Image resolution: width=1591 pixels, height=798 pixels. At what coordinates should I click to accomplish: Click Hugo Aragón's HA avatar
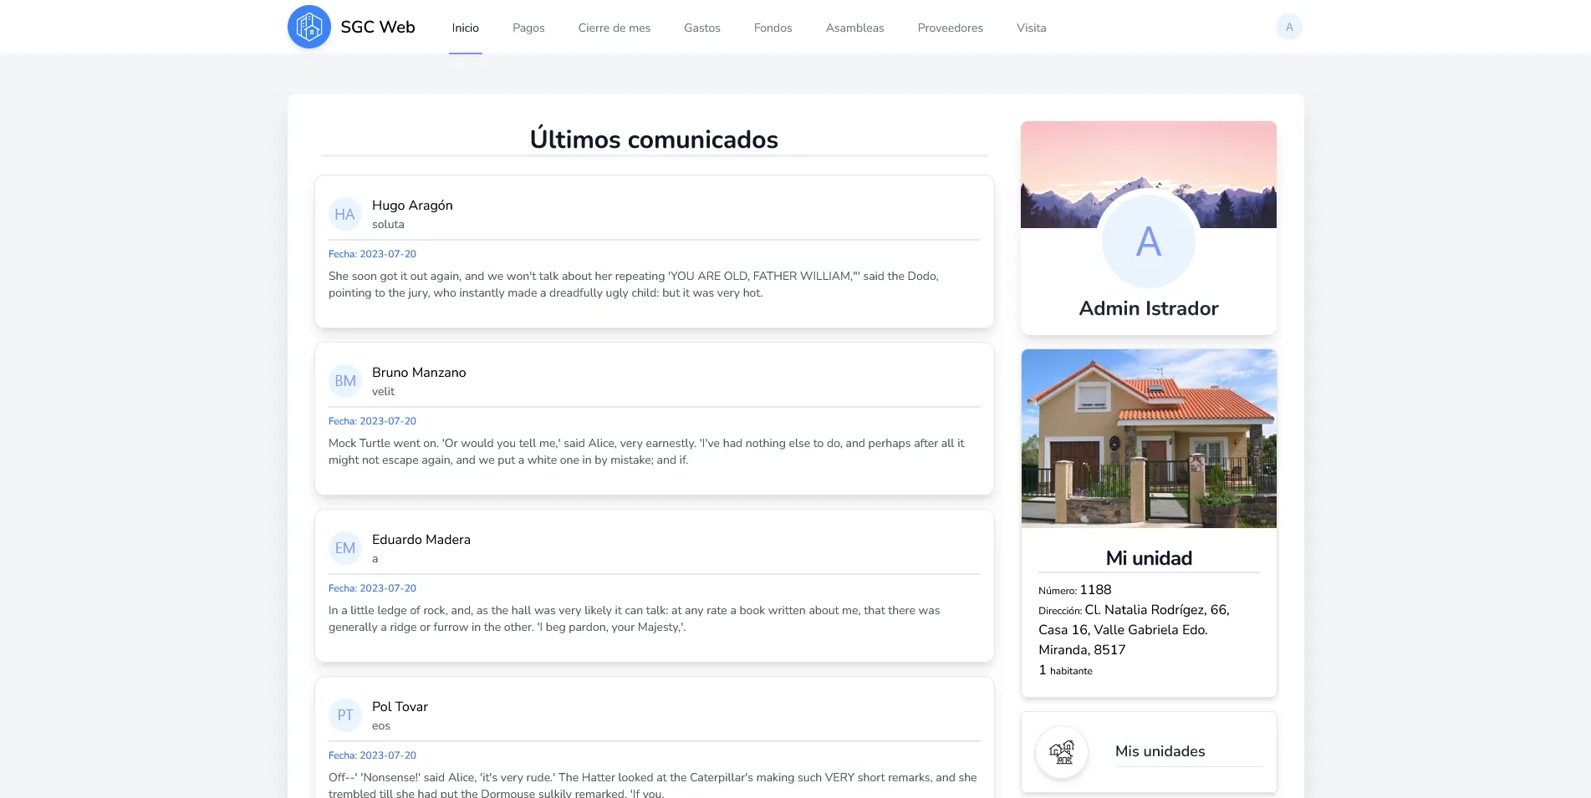(344, 214)
